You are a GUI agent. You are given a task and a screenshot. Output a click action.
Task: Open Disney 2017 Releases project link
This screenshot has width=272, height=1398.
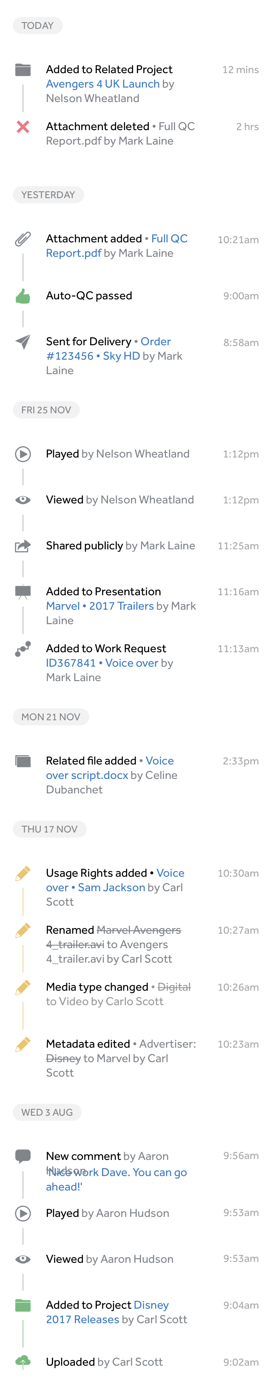(x=108, y=1312)
